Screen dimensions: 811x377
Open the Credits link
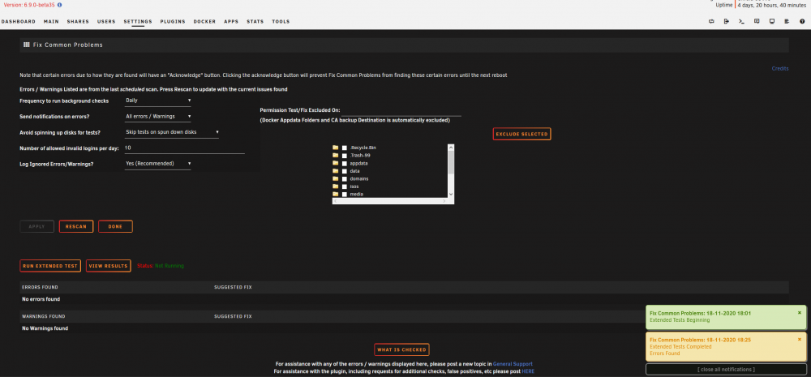point(780,68)
